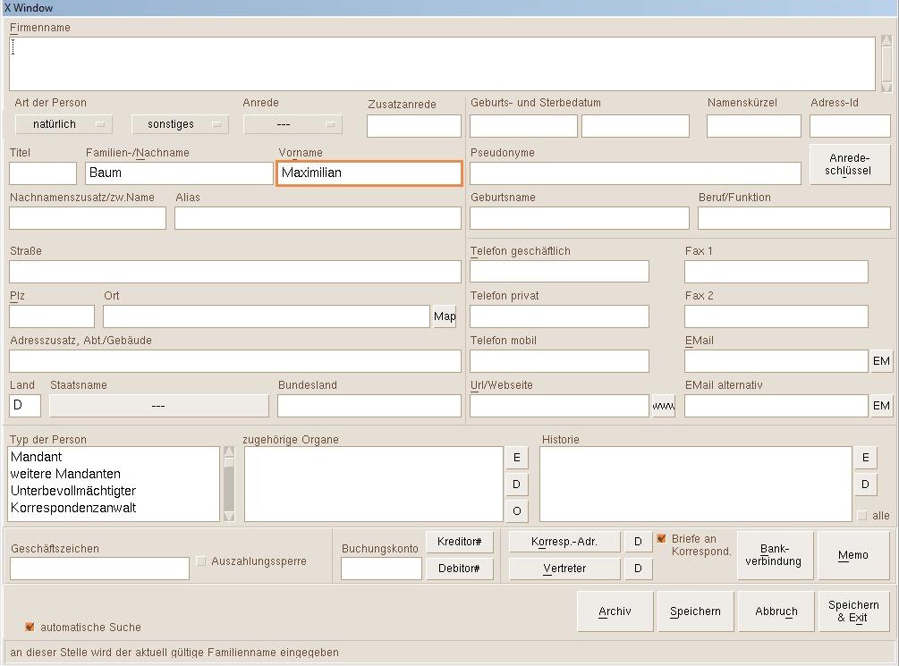
Task: Click the Fax 1 input field
Action: [776, 272]
